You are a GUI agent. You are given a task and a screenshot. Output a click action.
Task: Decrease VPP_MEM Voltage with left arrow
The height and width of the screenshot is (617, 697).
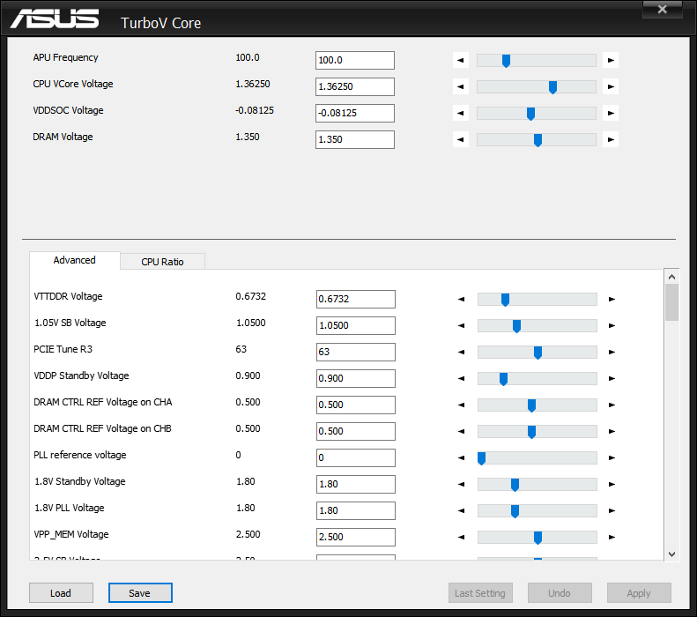(462, 537)
